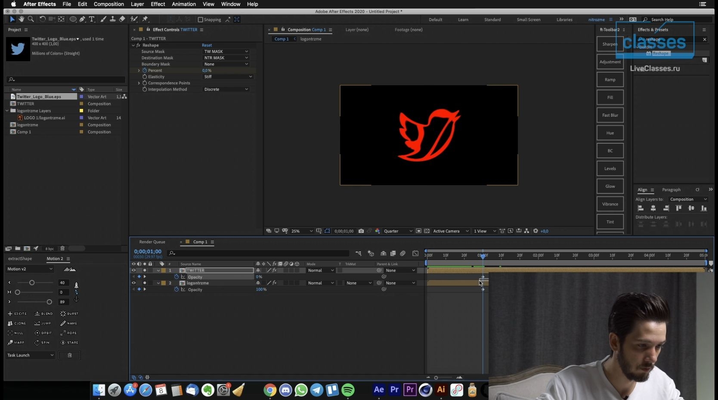Open Spotify from the Dock
Image resolution: width=718 pixels, height=400 pixels.
tap(348, 390)
